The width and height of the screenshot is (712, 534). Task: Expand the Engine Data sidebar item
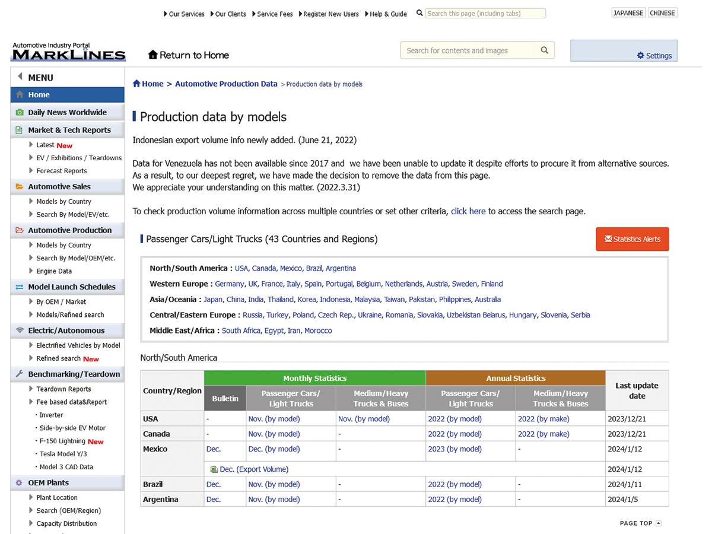click(50, 271)
